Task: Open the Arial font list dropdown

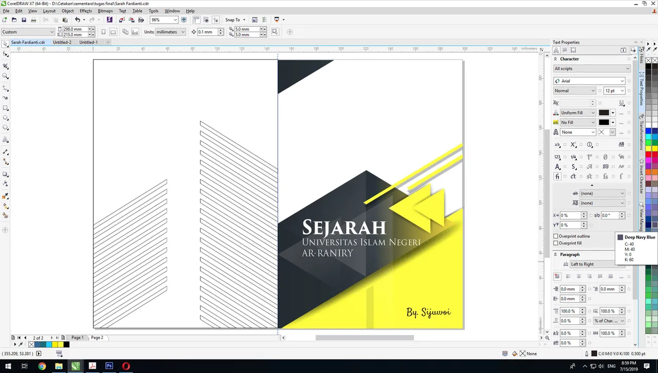Action: [622, 81]
